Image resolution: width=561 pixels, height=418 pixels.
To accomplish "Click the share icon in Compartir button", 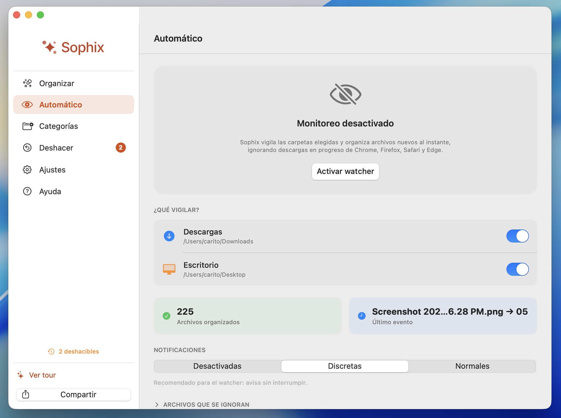I will 26,394.
